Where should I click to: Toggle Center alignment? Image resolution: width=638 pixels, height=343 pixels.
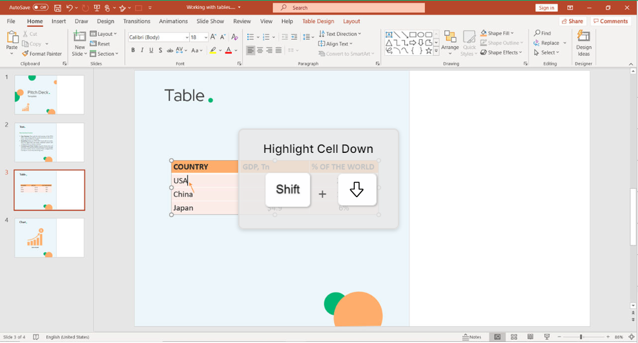tap(259, 50)
